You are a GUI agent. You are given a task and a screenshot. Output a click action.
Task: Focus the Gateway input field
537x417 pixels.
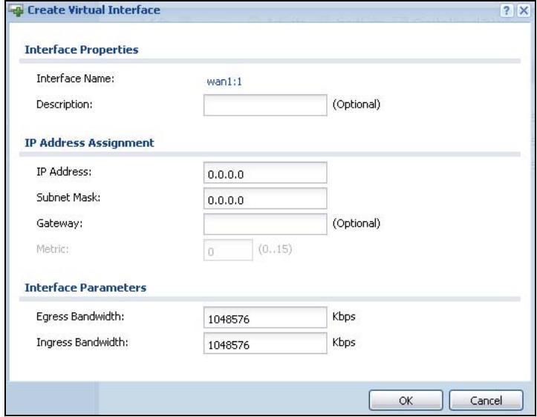tap(265, 224)
